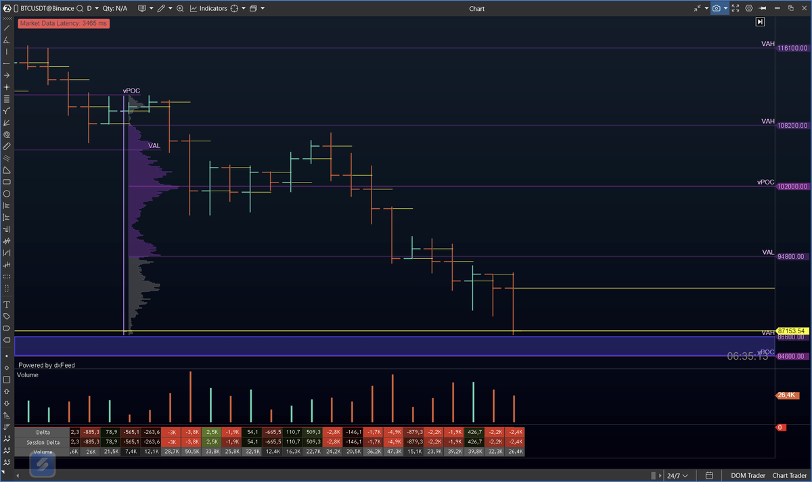
Task: Click the window layout icon in top toolbar
Action: tap(253, 9)
